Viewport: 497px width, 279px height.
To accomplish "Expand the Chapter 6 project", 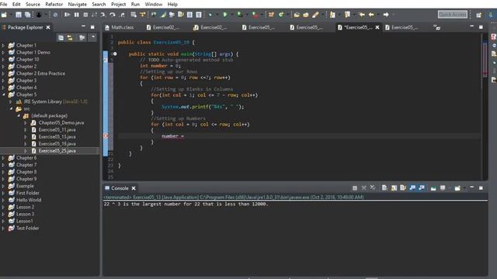I will point(3,158).
